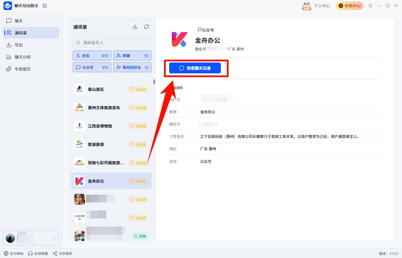Image resolution: width=402 pixels, height=258 pixels.
Task: Open 年度报告 sidebar item
Action: (x=31, y=69)
